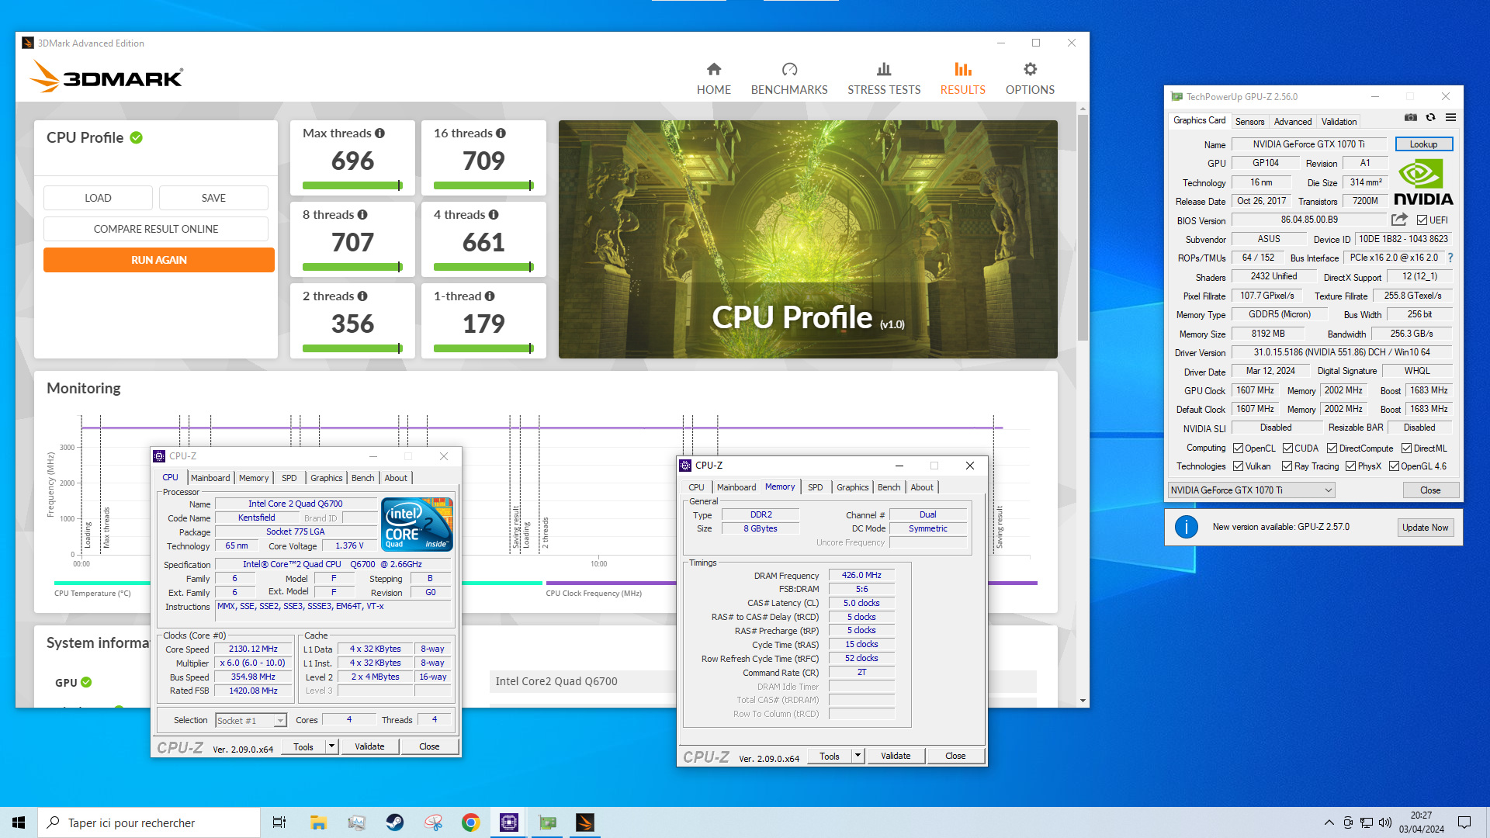Click the Close button in GPU-Z
The height and width of the screenshot is (838, 1490).
[1430, 490]
